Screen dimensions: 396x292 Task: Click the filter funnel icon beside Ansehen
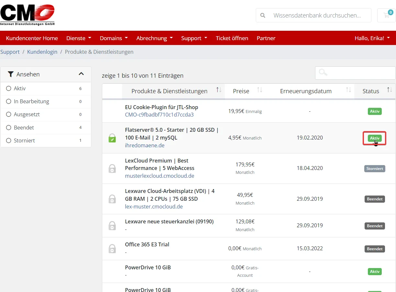pos(11,74)
